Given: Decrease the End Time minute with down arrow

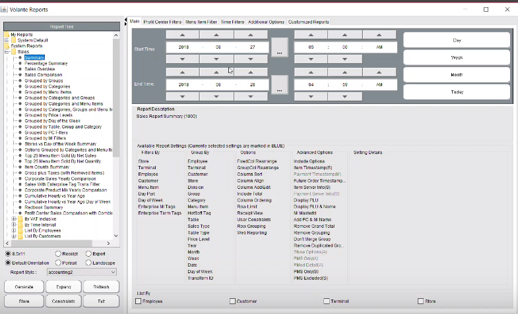Looking at the screenshot, I should click(x=345, y=96).
